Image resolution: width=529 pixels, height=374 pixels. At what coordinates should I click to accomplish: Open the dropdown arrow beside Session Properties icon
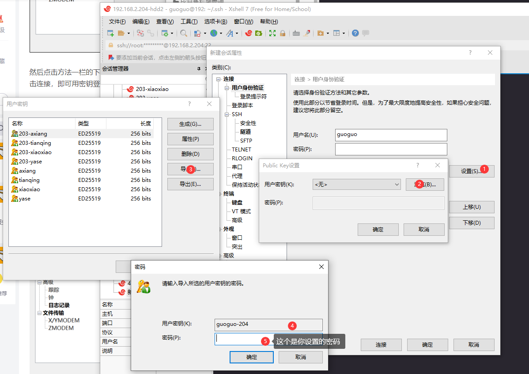[x=172, y=34]
